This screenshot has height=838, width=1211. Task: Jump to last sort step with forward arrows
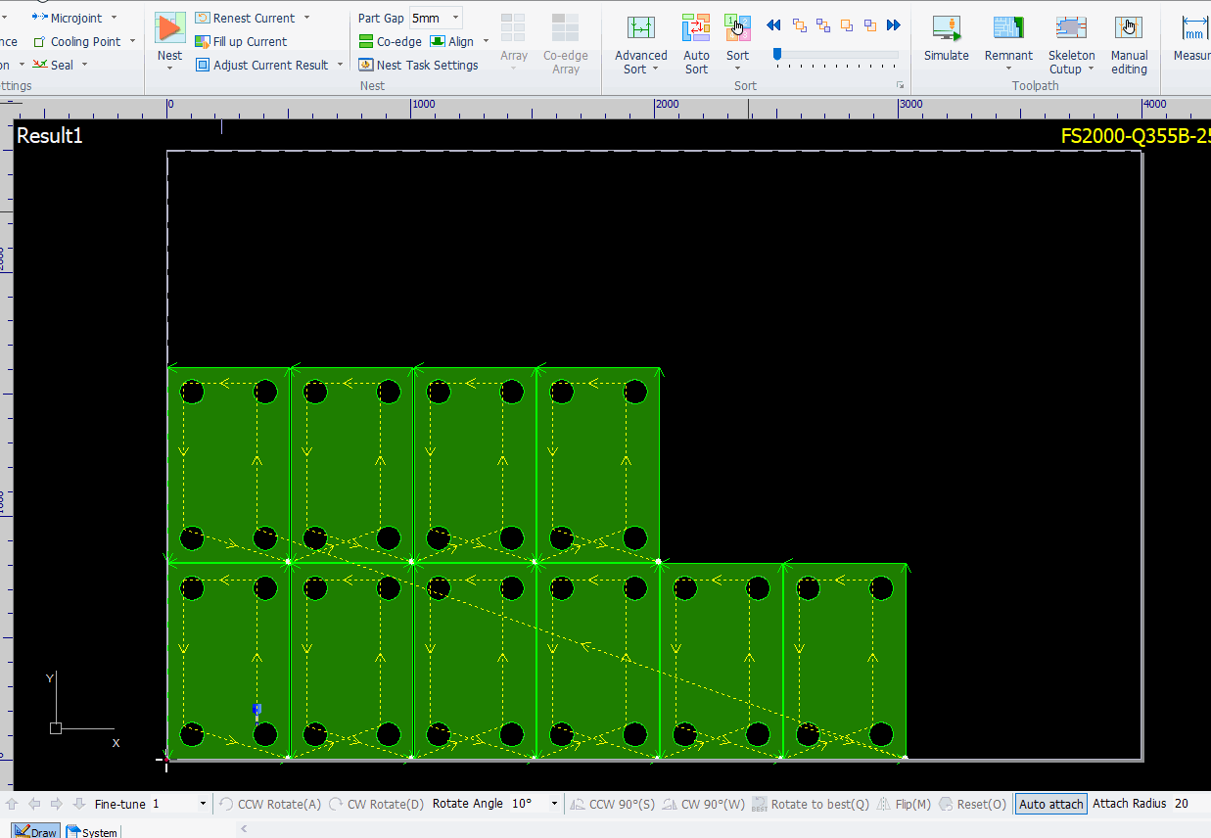[893, 25]
